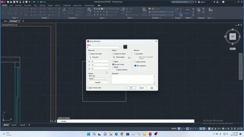244x137 pixels.
Task: Click the Description box scrollbar
Action: (154, 80)
